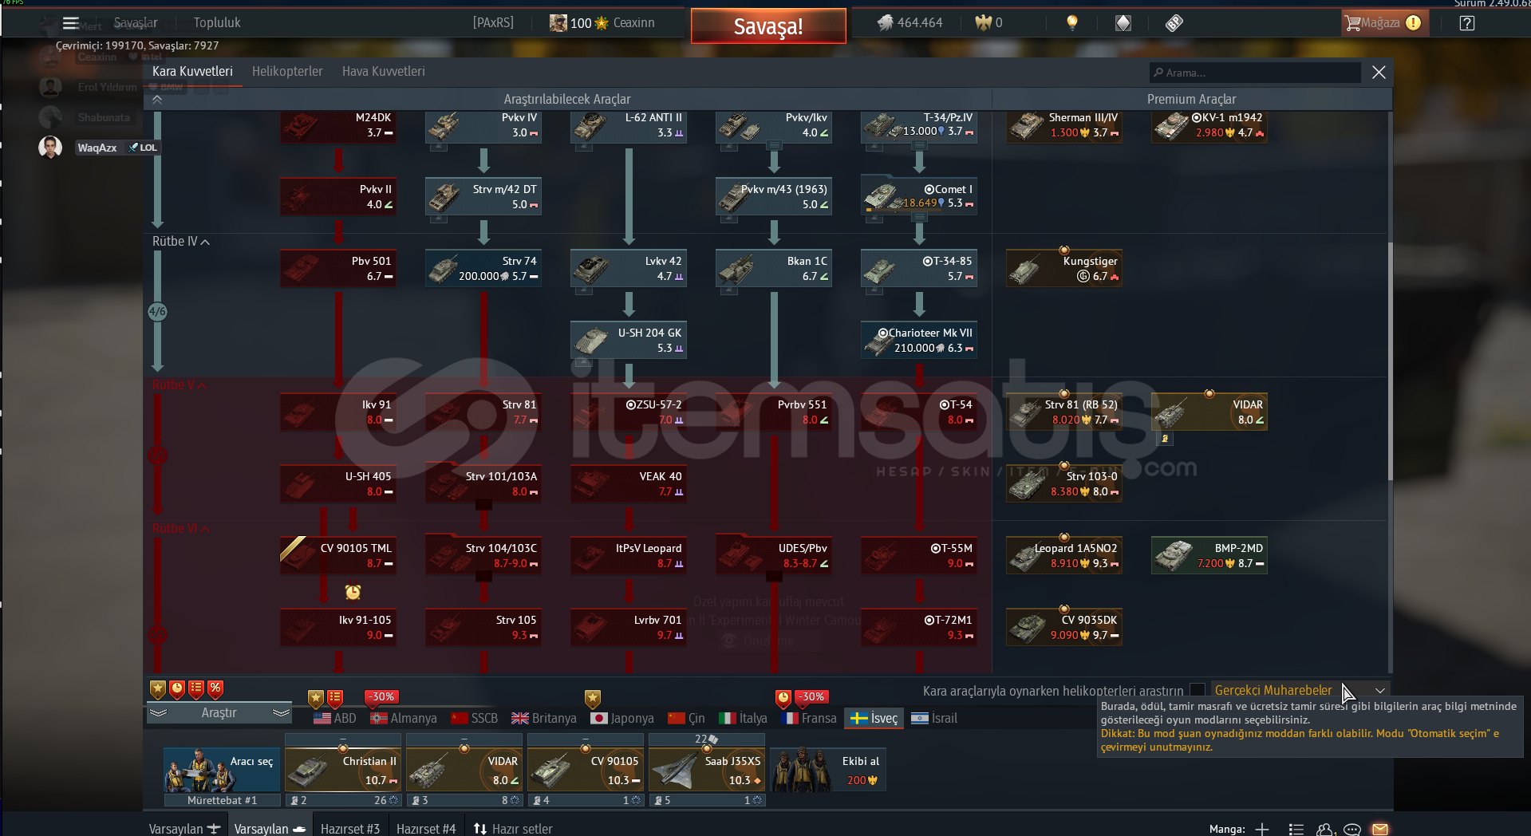Image resolution: width=1531 pixels, height=836 pixels.
Task: Open the question mark help icon
Action: (1466, 23)
